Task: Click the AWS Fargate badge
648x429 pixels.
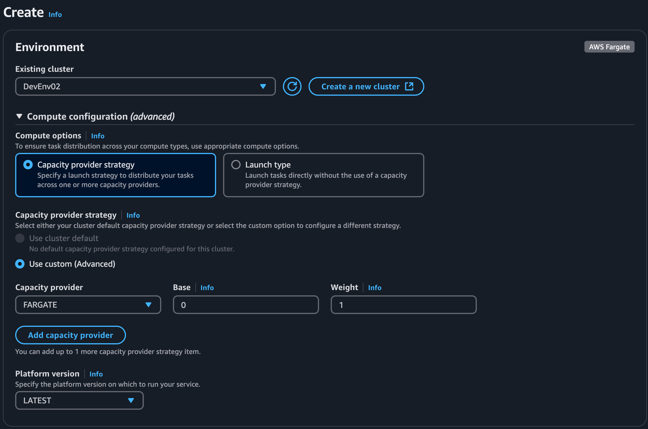Action: (609, 47)
